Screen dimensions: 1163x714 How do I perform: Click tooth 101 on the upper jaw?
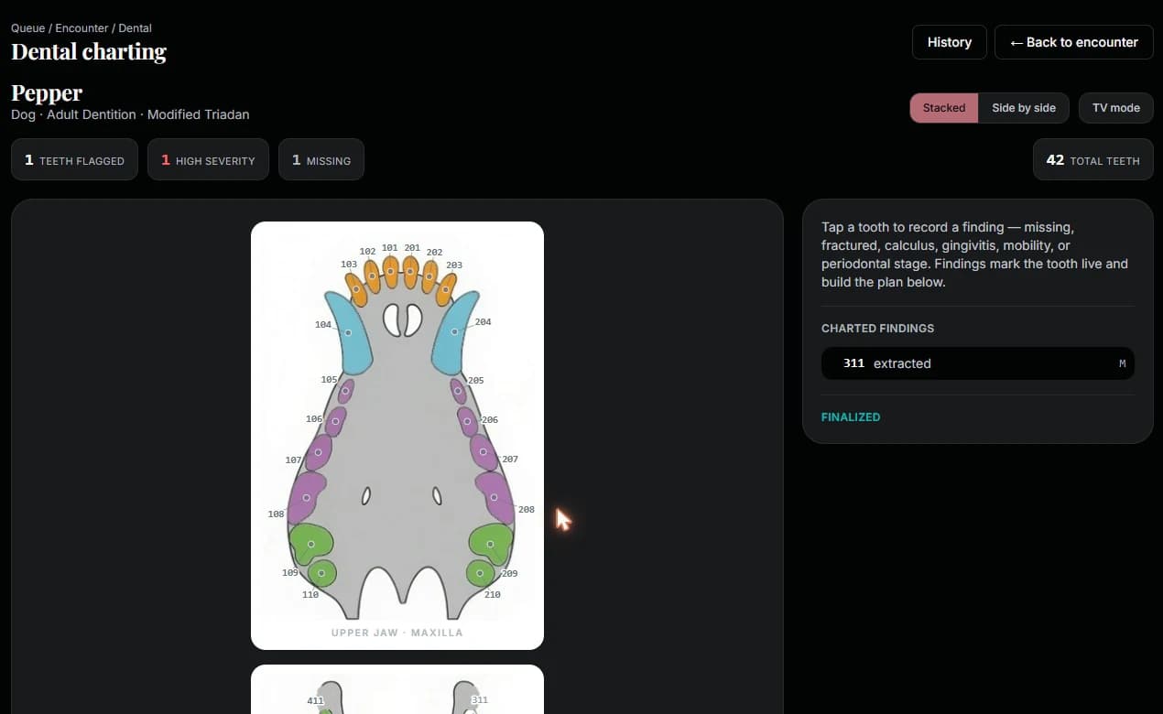coord(391,272)
